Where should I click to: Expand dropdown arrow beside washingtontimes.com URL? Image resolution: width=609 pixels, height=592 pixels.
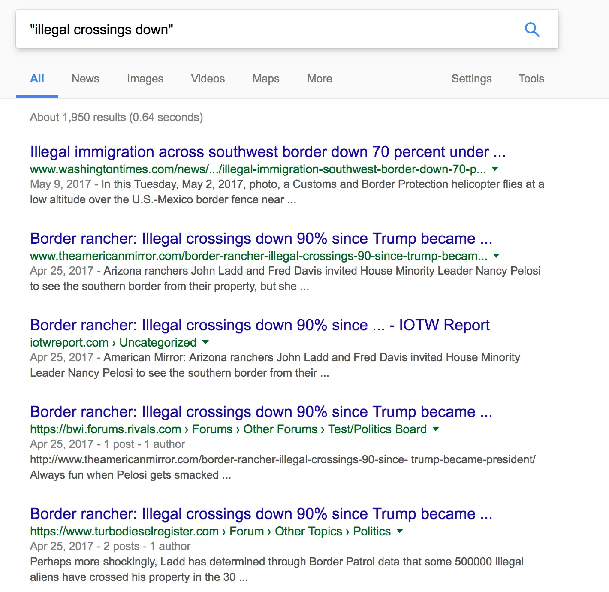pyautogui.click(x=495, y=169)
